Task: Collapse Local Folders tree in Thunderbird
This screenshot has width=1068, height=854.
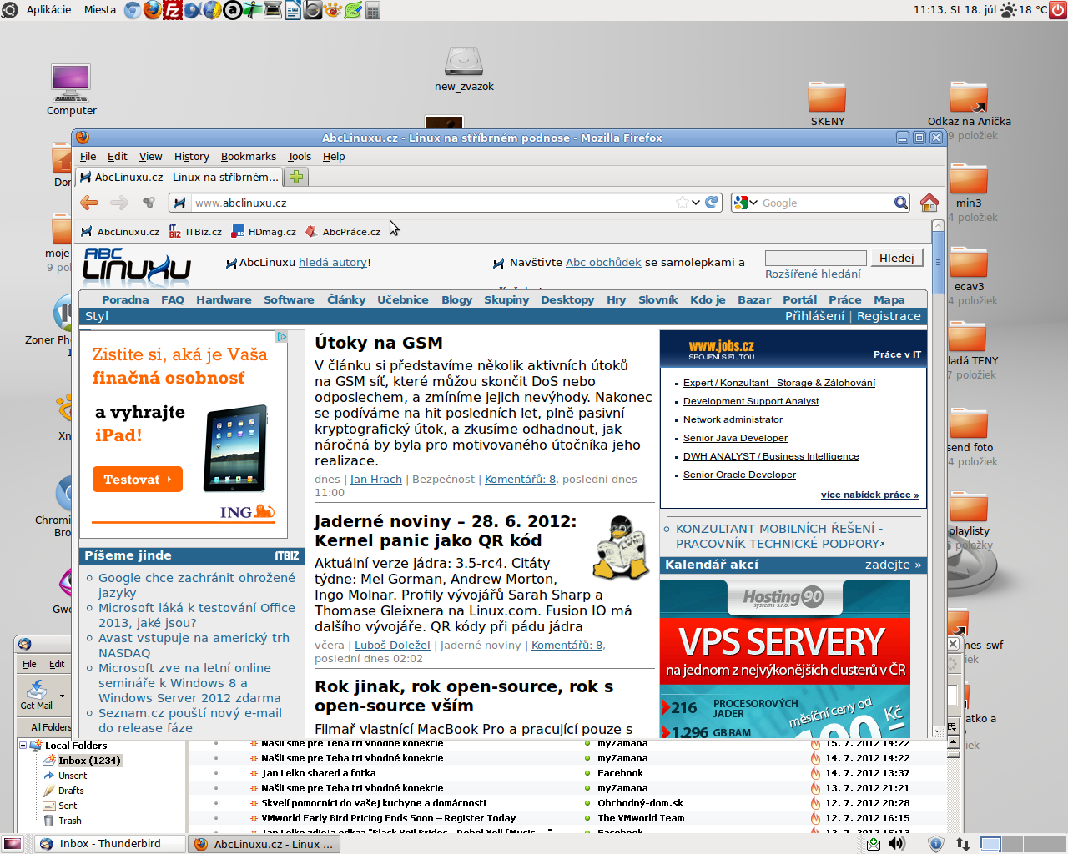Action: pyautogui.click(x=23, y=745)
